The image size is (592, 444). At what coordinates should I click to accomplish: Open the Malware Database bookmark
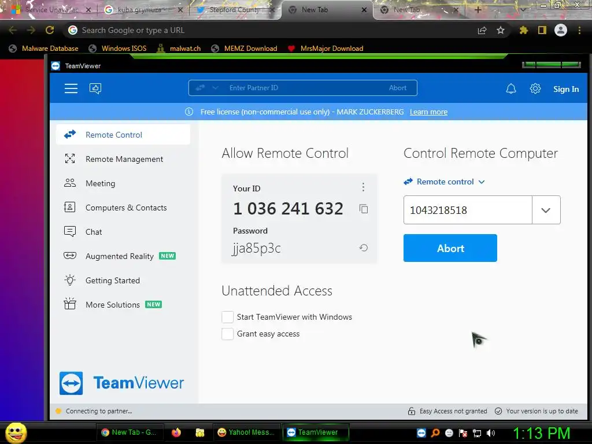click(44, 49)
